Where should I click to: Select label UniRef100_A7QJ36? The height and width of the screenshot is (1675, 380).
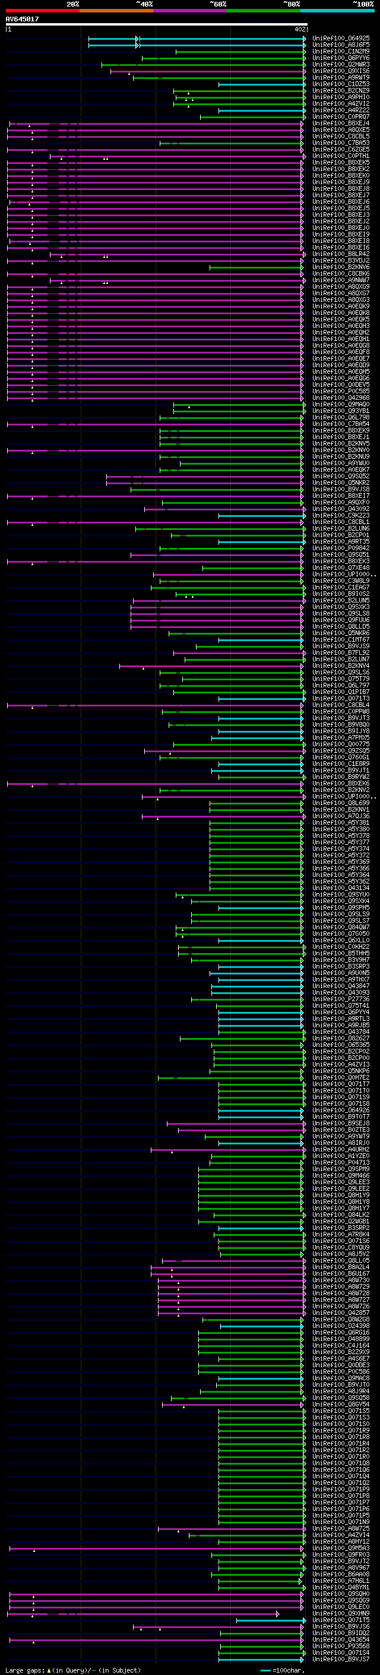coord(341,816)
